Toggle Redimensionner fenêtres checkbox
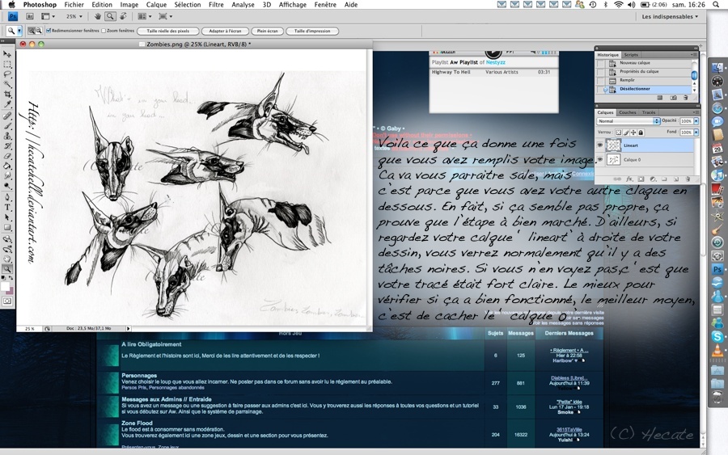This screenshot has height=455, width=728. pyautogui.click(x=49, y=31)
